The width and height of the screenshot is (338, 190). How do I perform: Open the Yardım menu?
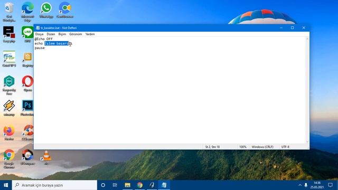click(90, 34)
